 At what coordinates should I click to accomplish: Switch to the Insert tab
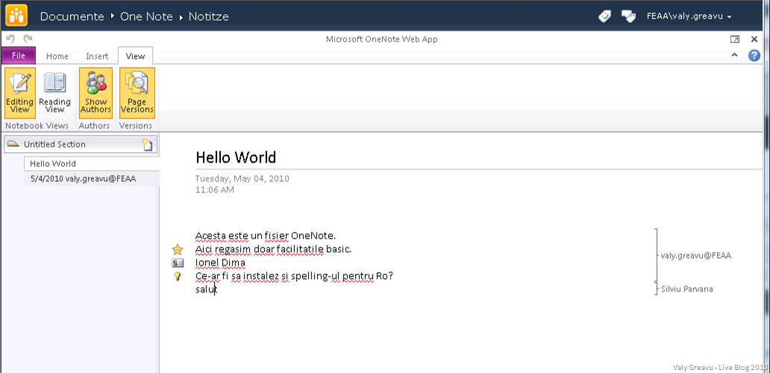tap(97, 56)
